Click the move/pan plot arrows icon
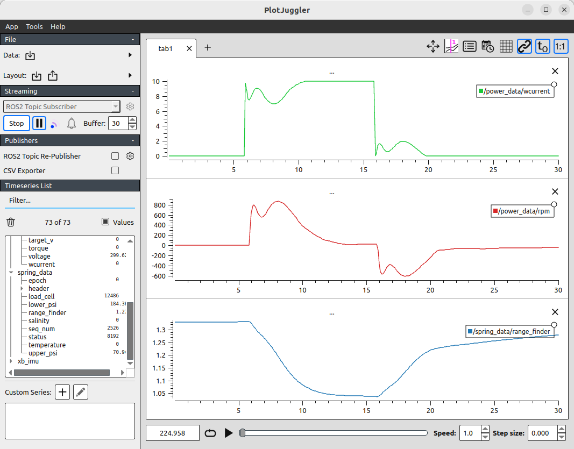 click(433, 47)
